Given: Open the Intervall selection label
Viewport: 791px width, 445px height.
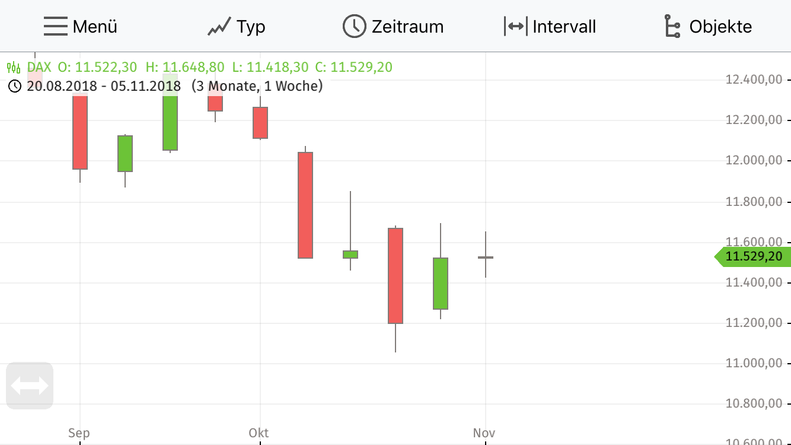Looking at the screenshot, I should [564, 27].
